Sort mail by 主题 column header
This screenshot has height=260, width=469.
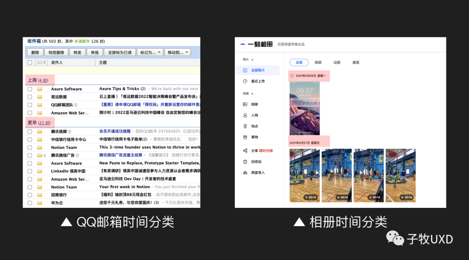pos(103,63)
